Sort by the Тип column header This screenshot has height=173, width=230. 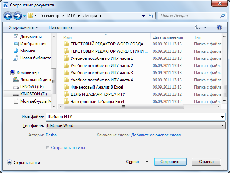(197, 37)
